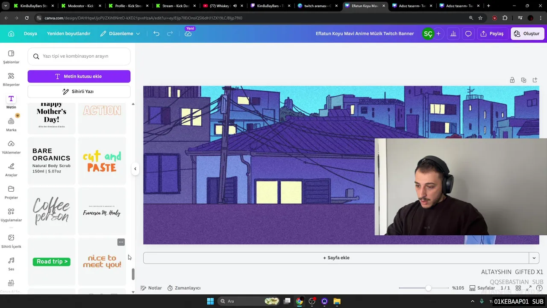Undo the last action

click(x=156, y=33)
